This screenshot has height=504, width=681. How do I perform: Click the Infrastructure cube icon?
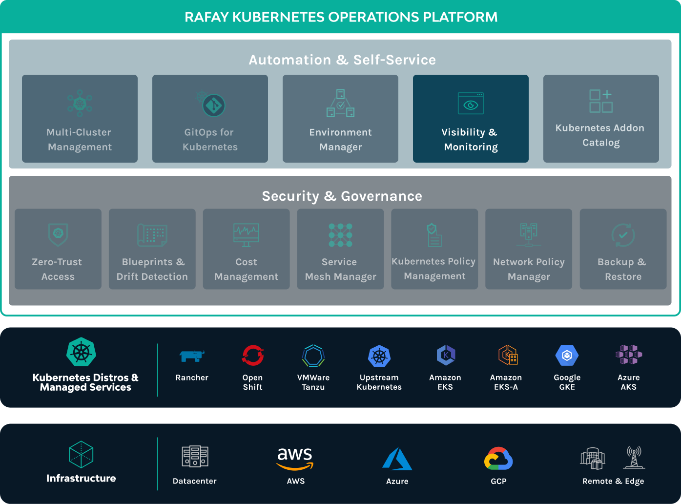pos(81,455)
